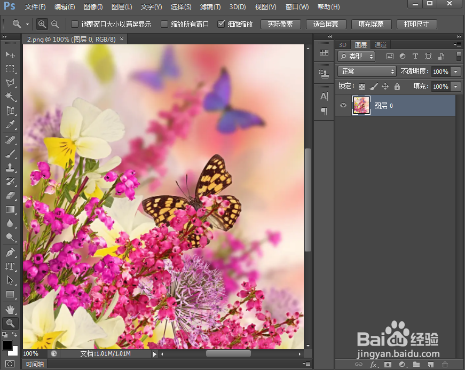Select the Rectangle shape tool
Image resolution: width=465 pixels, height=370 pixels.
tap(10, 294)
